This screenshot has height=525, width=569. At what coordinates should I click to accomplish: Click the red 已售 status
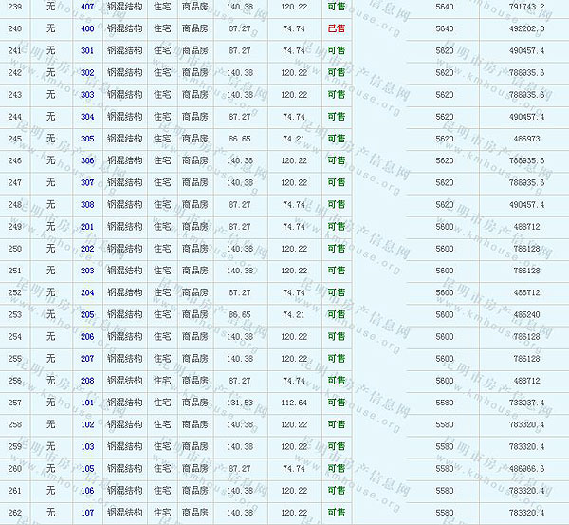click(x=336, y=28)
